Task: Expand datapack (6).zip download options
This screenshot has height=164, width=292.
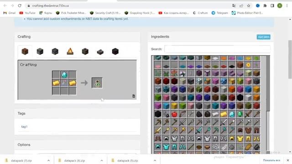Action: (x=102, y=160)
